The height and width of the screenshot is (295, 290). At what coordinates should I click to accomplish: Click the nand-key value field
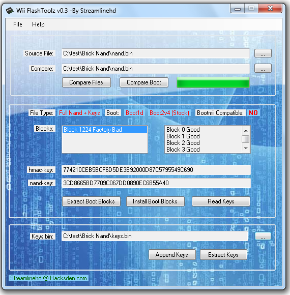point(156,183)
